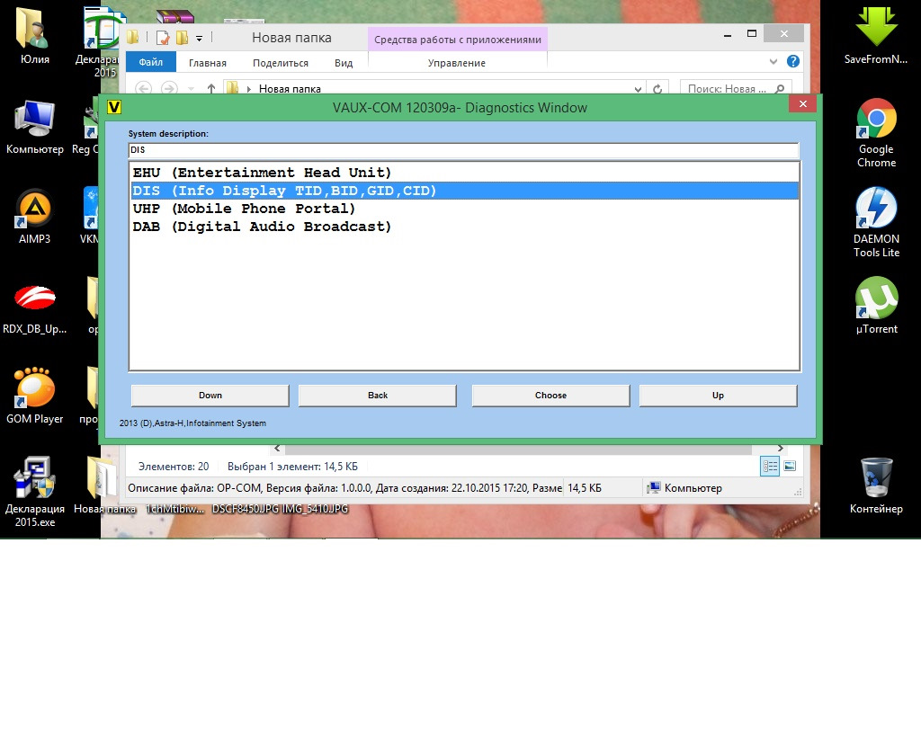
Task: Click the System description input field
Action: pos(464,150)
